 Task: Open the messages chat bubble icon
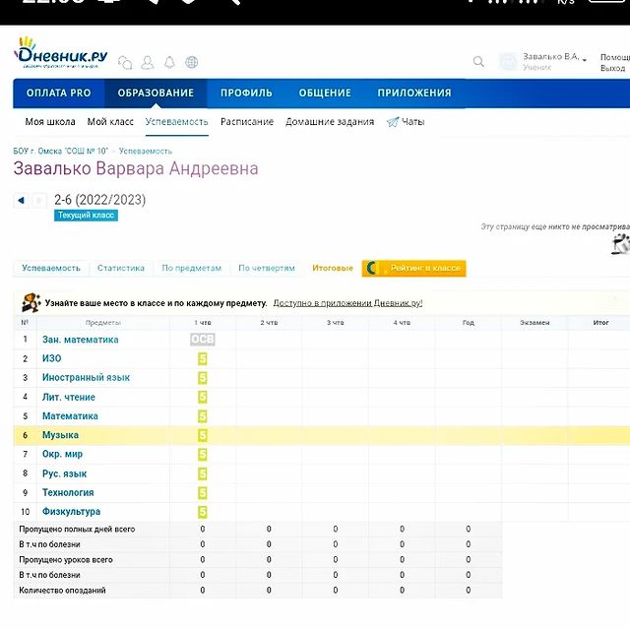[125, 62]
